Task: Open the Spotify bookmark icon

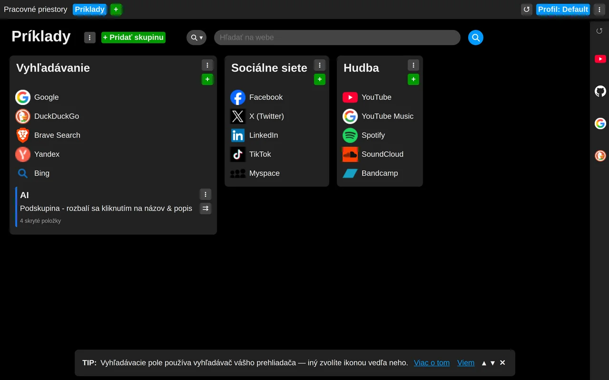Action: (x=350, y=135)
